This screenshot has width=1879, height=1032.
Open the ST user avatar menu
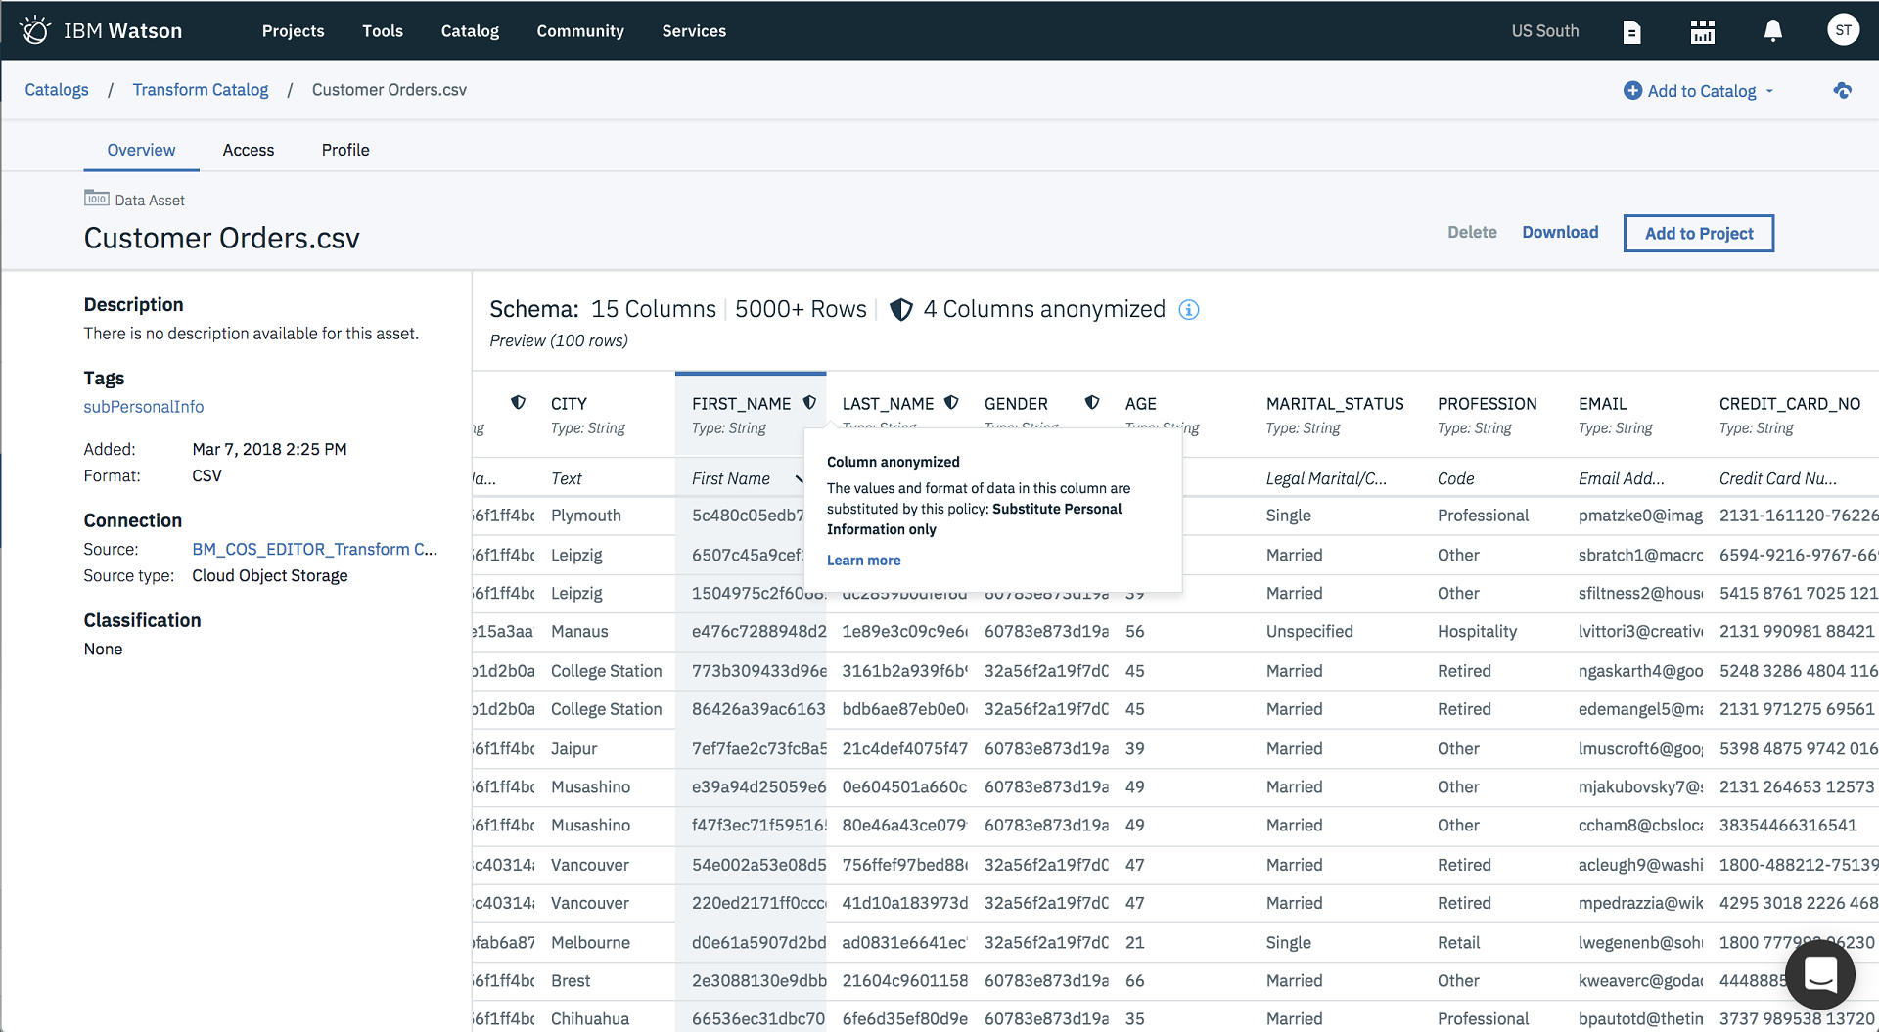point(1844,29)
